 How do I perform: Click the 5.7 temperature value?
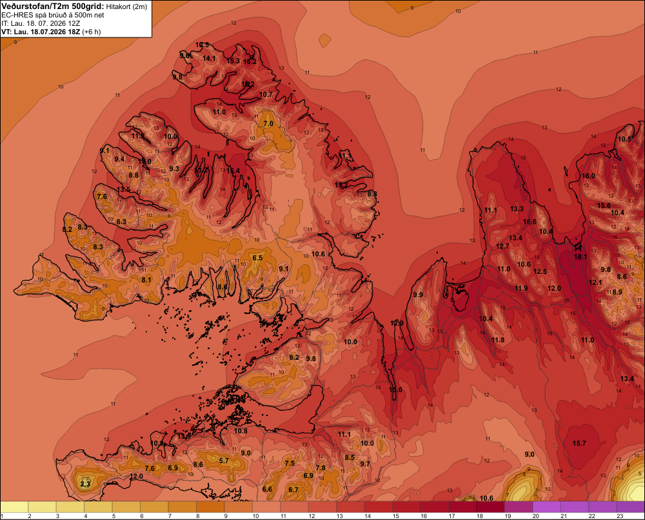(224, 461)
